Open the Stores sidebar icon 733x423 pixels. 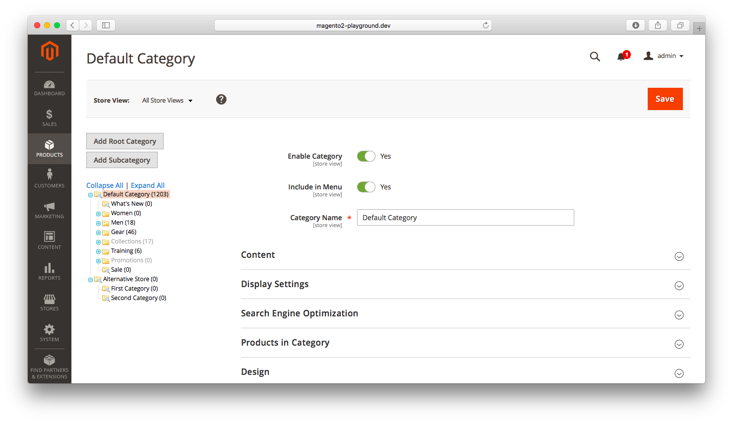[49, 300]
